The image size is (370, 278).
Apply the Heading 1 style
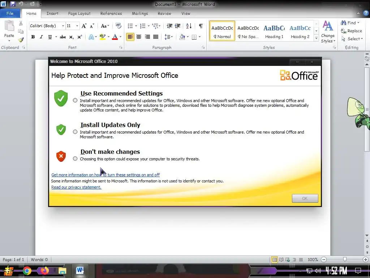click(274, 31)
